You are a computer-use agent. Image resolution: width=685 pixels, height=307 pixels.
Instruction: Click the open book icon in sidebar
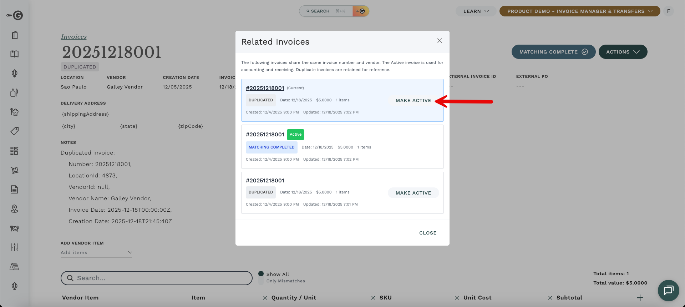click(x=14, y=54)
